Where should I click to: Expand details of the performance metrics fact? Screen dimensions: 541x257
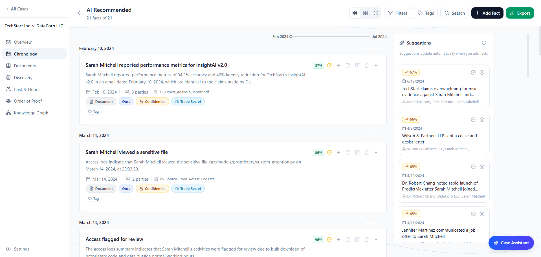tap(376, 65)
